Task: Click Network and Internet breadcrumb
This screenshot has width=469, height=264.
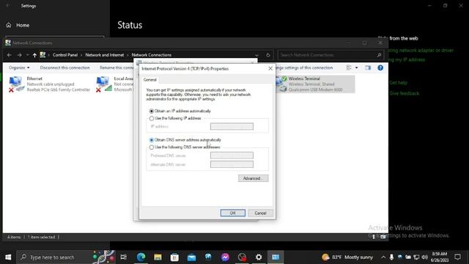Action: pos(104,55)
